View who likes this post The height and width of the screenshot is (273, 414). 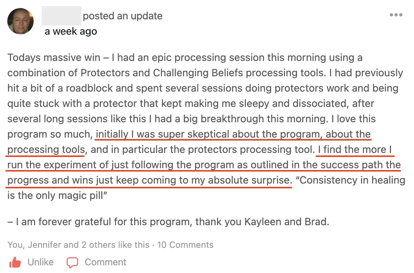pyautogui.click(x=79, y=245)
